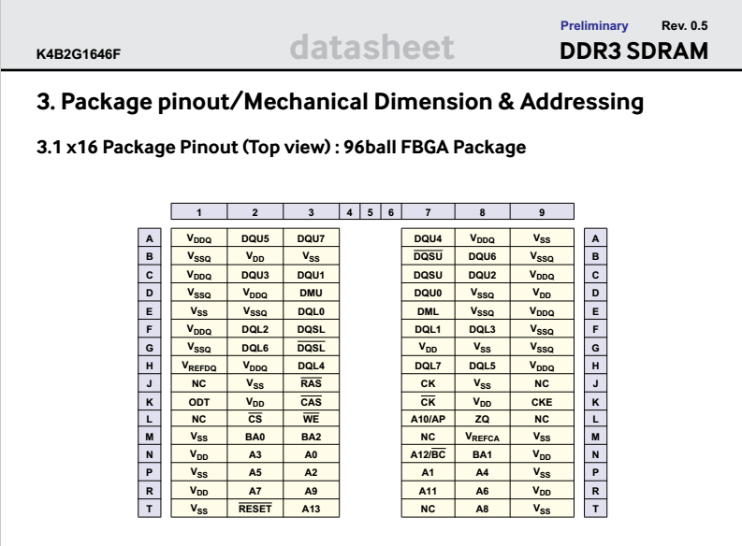742x546 pixels.
Task: Click the DMU pin cell
Action: coord(311,292)
